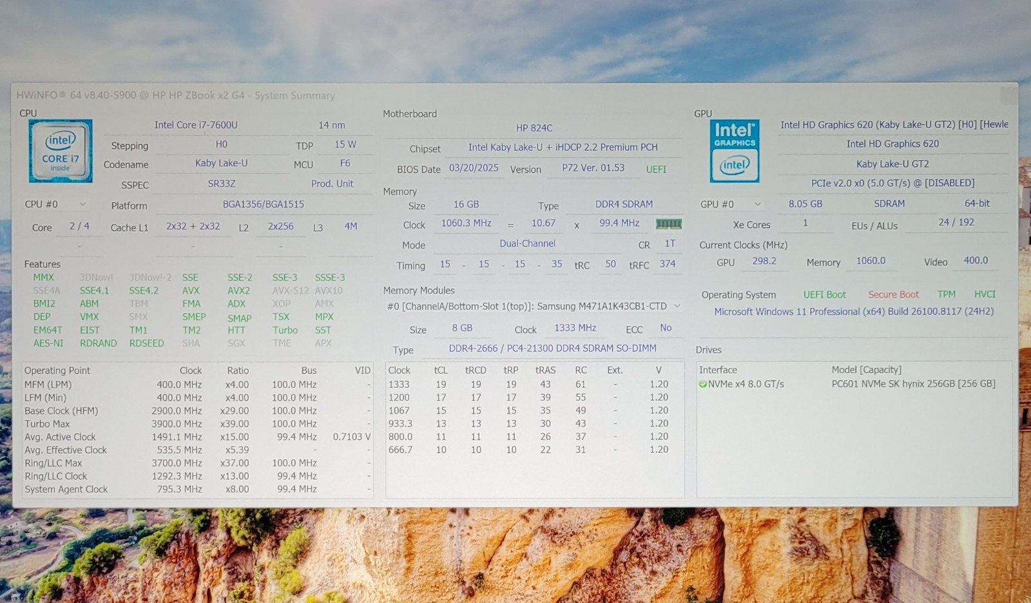Screen dimensions: 1031x603
Task: Click the NVMe x4 8.0 GT/s interface entry
Action: 746,384
